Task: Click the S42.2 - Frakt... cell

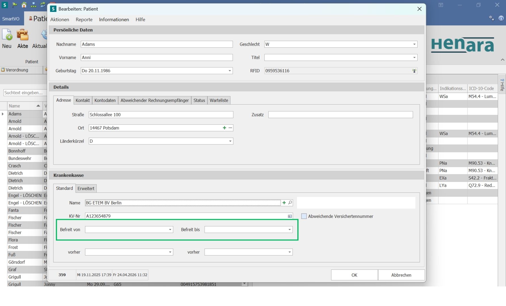Action: coord(482,178)
